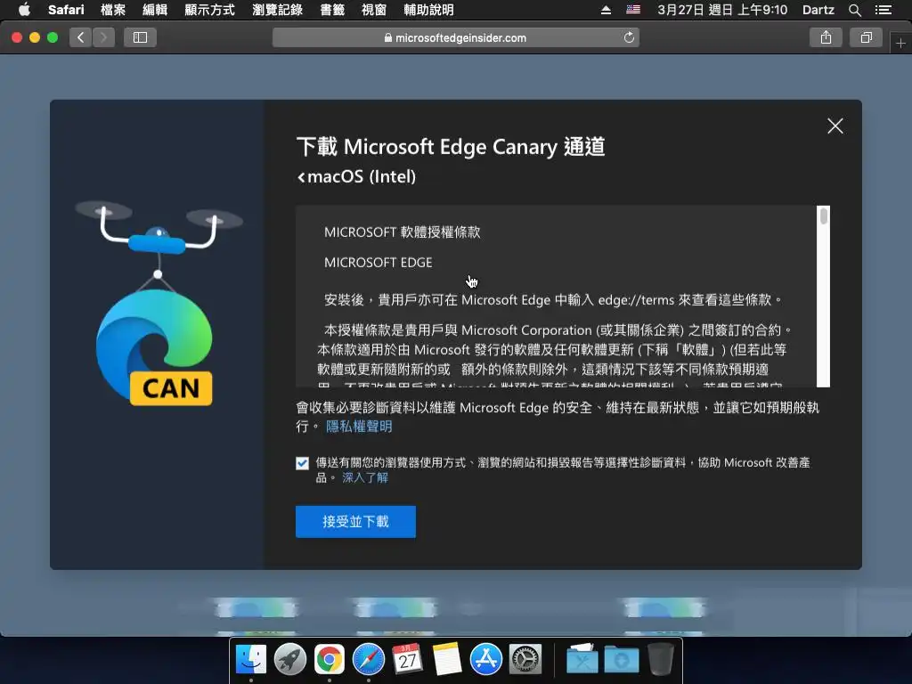Open the input source flag menu
Screen dimensions: 912x684
pyautogui.click(x=633, y=10)
